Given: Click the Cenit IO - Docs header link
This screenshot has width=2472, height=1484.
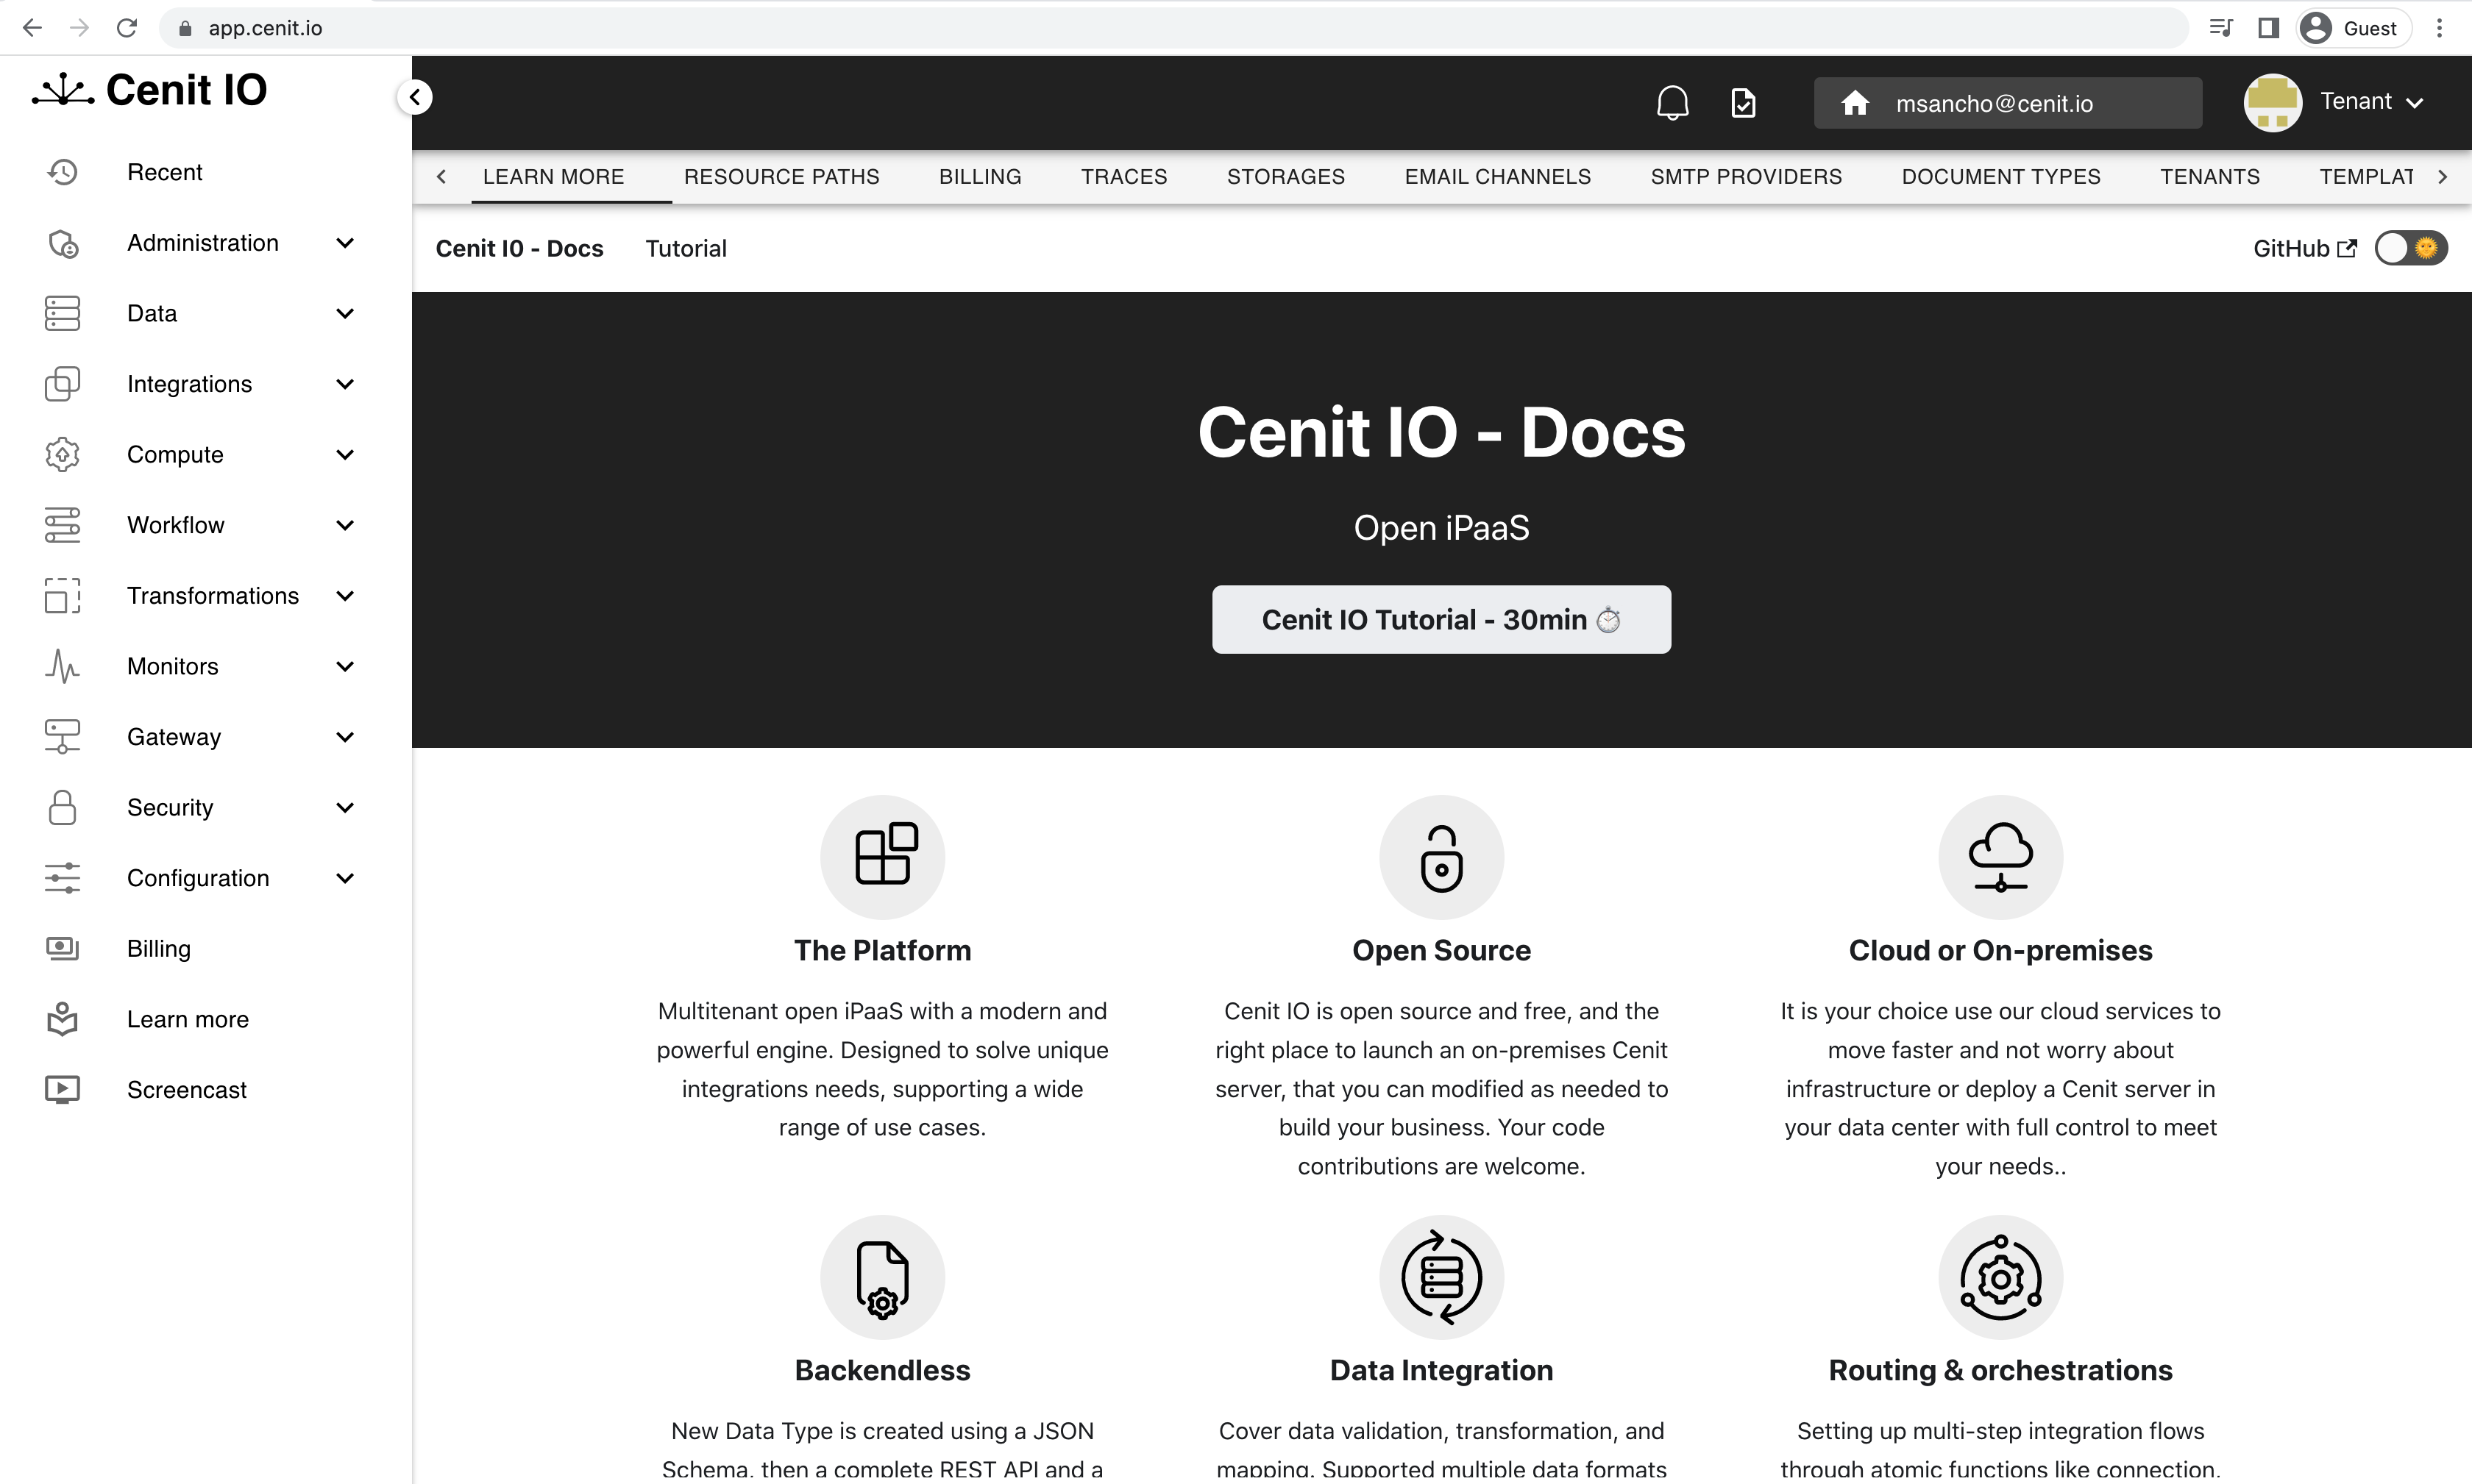Looking at the screenshot, I should click(519, 248).
